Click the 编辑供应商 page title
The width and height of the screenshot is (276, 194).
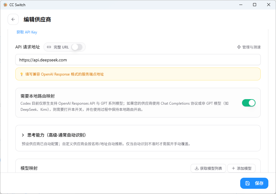click(x=37, y=19)
